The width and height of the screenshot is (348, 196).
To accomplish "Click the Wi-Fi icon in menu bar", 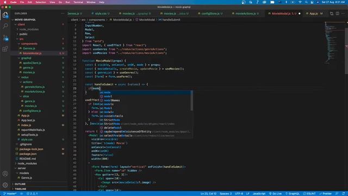I will coord(300,2).
